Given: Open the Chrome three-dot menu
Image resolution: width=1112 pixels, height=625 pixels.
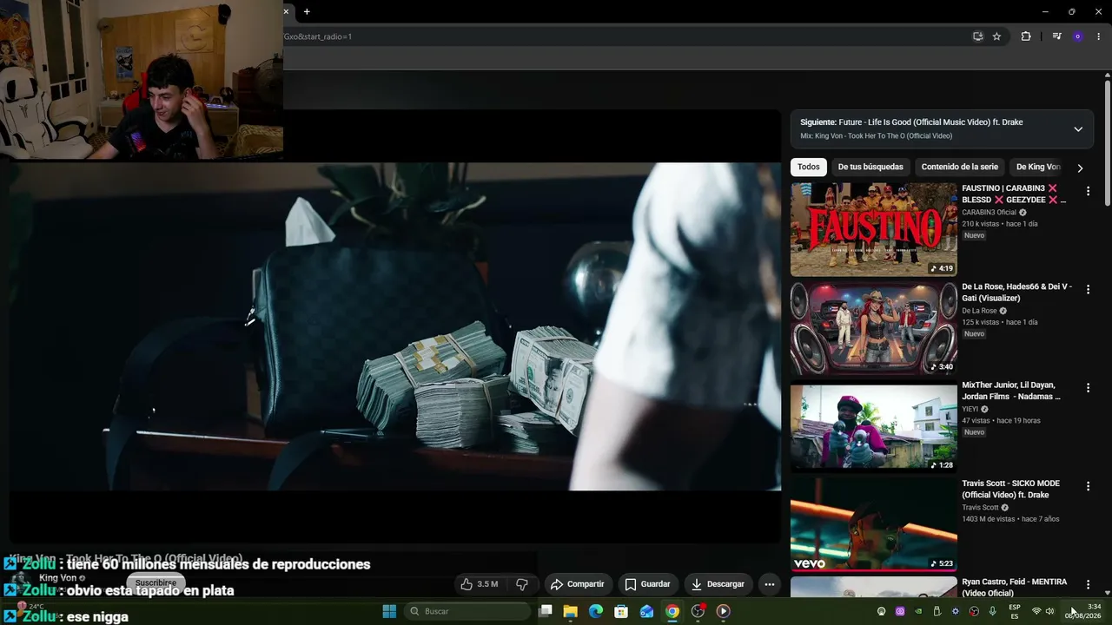Looking at the screenshot, I should tap(1099, 36).
